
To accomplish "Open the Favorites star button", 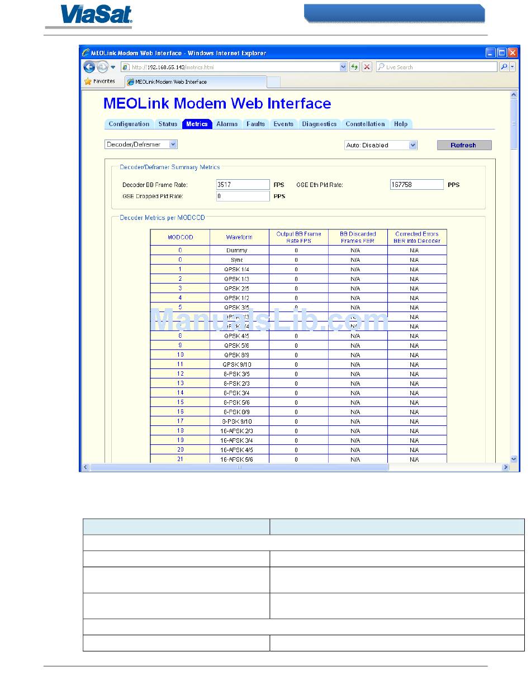I will coord(99,81).
